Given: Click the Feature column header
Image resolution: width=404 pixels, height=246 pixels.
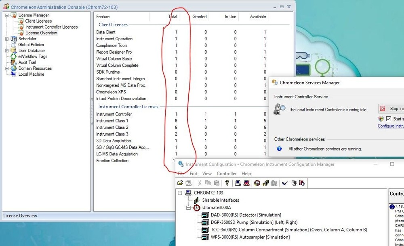Looking at the screenshot, I should 103,17.
